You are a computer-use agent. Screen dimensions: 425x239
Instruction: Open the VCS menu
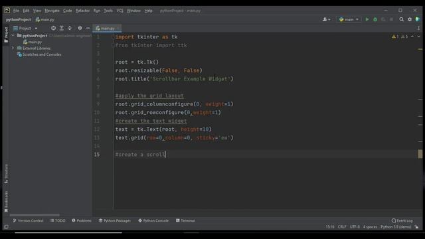(x=120, y=11)
